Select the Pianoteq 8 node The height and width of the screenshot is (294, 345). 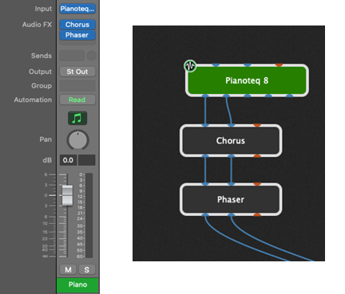click(x=247, y=80)
